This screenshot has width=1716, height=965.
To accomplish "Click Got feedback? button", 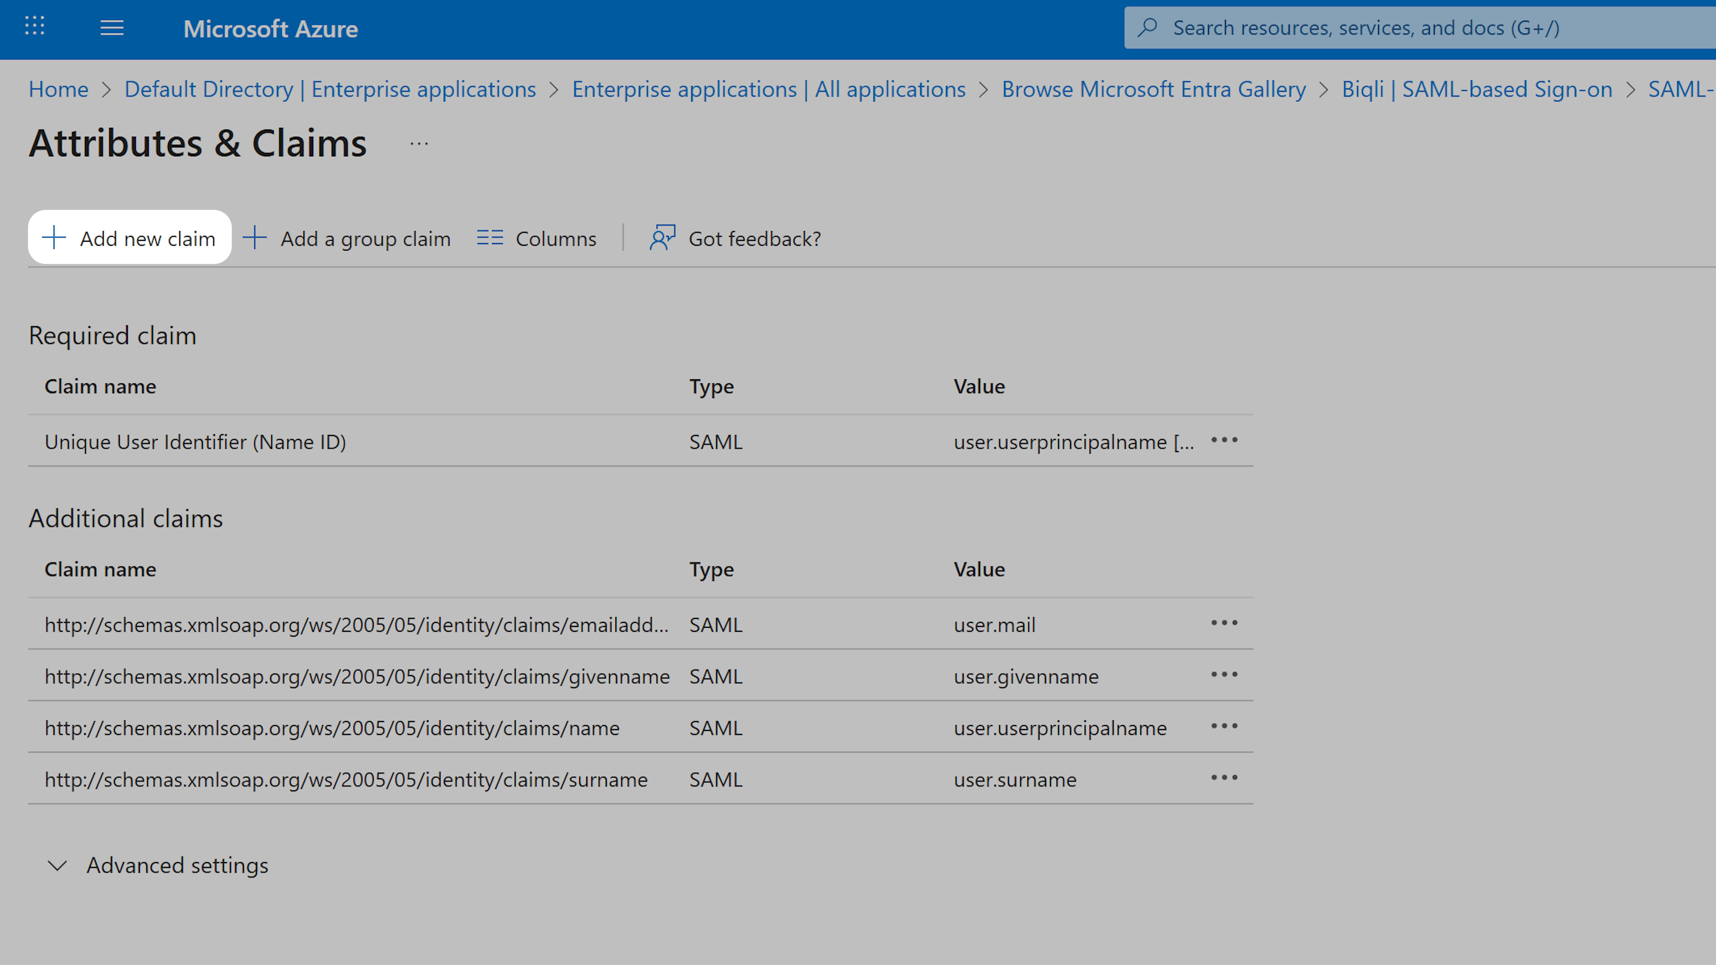I will click(736, 238).
